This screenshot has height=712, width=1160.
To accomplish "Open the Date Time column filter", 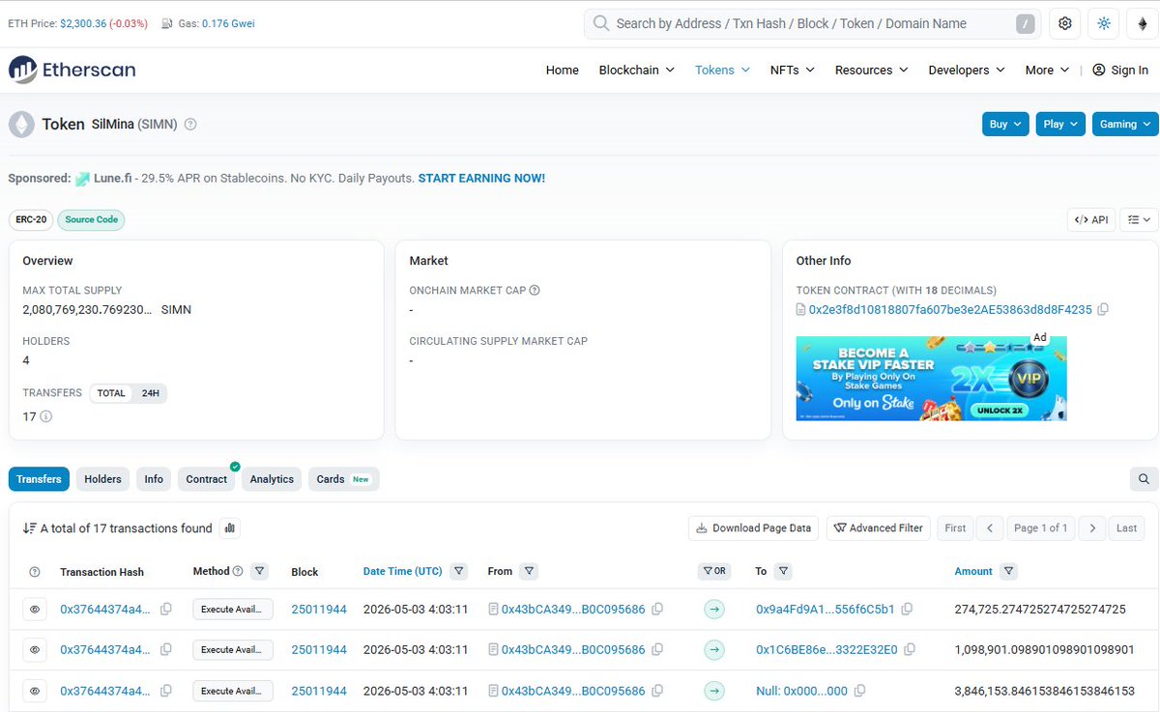I will tap(459, 571).
